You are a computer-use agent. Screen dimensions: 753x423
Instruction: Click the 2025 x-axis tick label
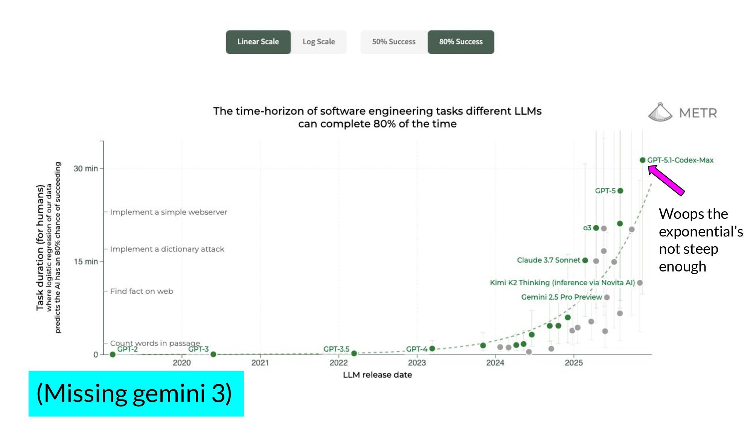pyautogui.click(x=574, y=363)
